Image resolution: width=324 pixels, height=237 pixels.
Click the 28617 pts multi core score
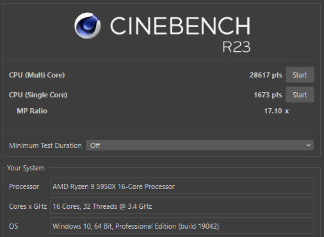coord(266,75)
